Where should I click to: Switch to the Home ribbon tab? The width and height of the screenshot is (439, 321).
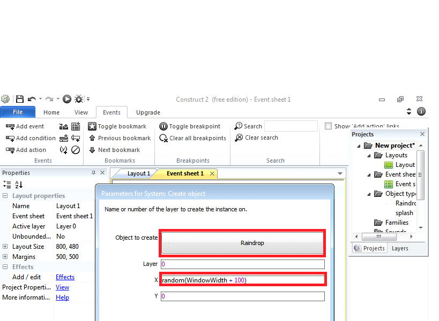tap(51, 112)
